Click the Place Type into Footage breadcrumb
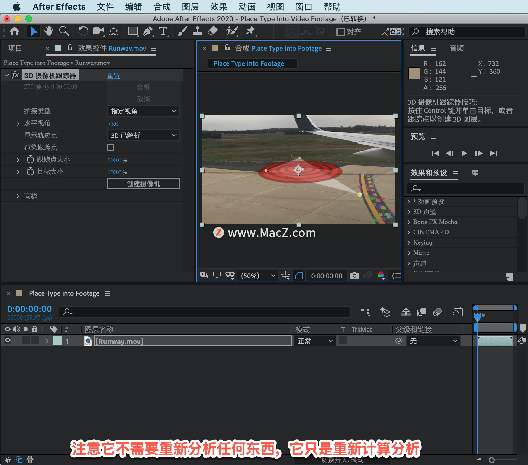 (x=253, y=63)
